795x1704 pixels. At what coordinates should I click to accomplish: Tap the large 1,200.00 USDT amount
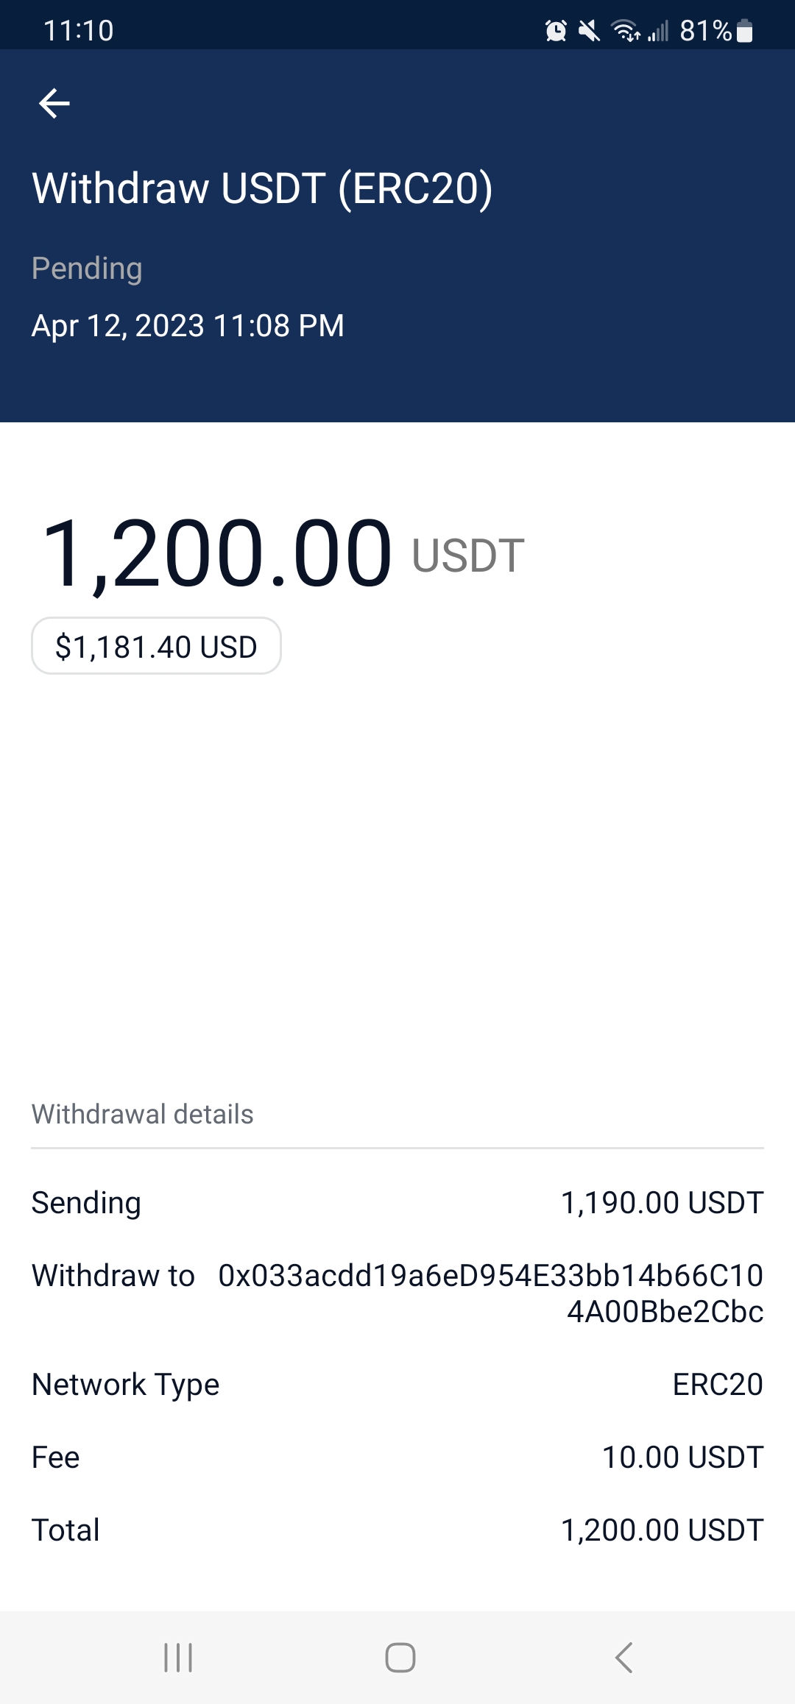click(283, 553)
